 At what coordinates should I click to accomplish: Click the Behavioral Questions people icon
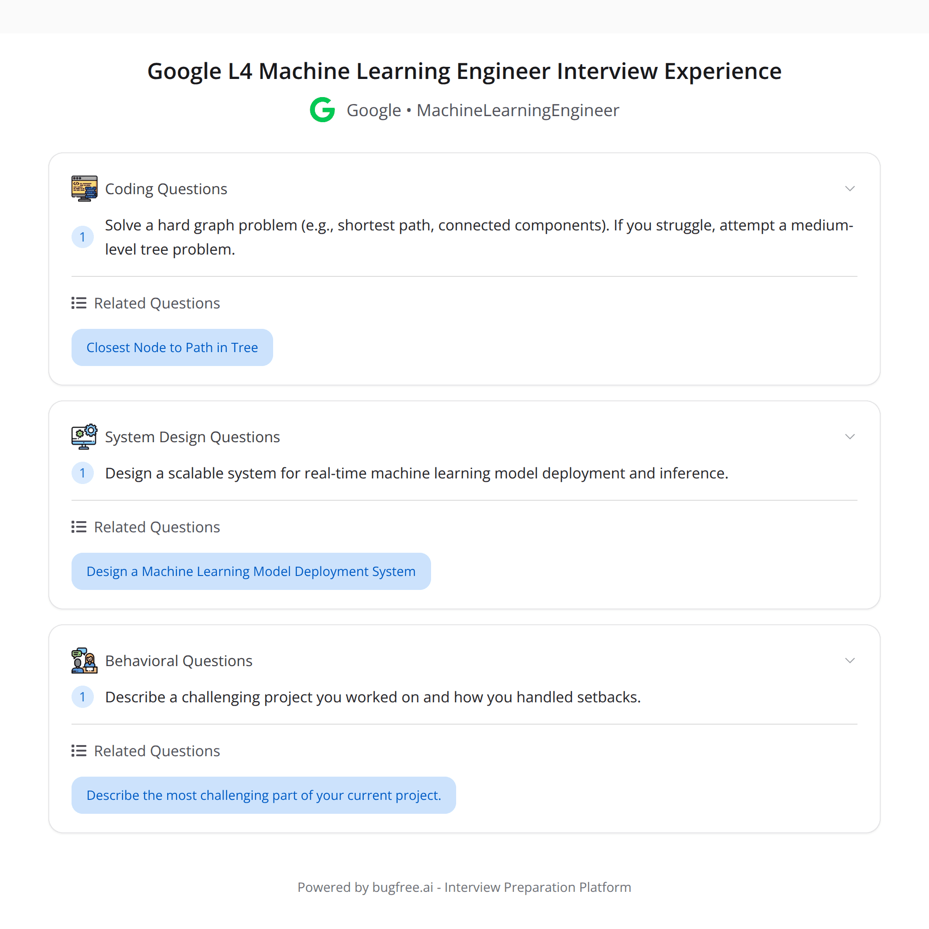coord(84,660)
